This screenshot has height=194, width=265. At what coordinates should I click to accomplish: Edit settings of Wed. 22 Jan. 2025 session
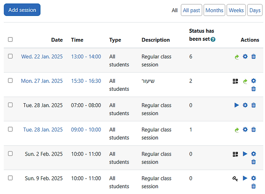[x=245, y=56]
